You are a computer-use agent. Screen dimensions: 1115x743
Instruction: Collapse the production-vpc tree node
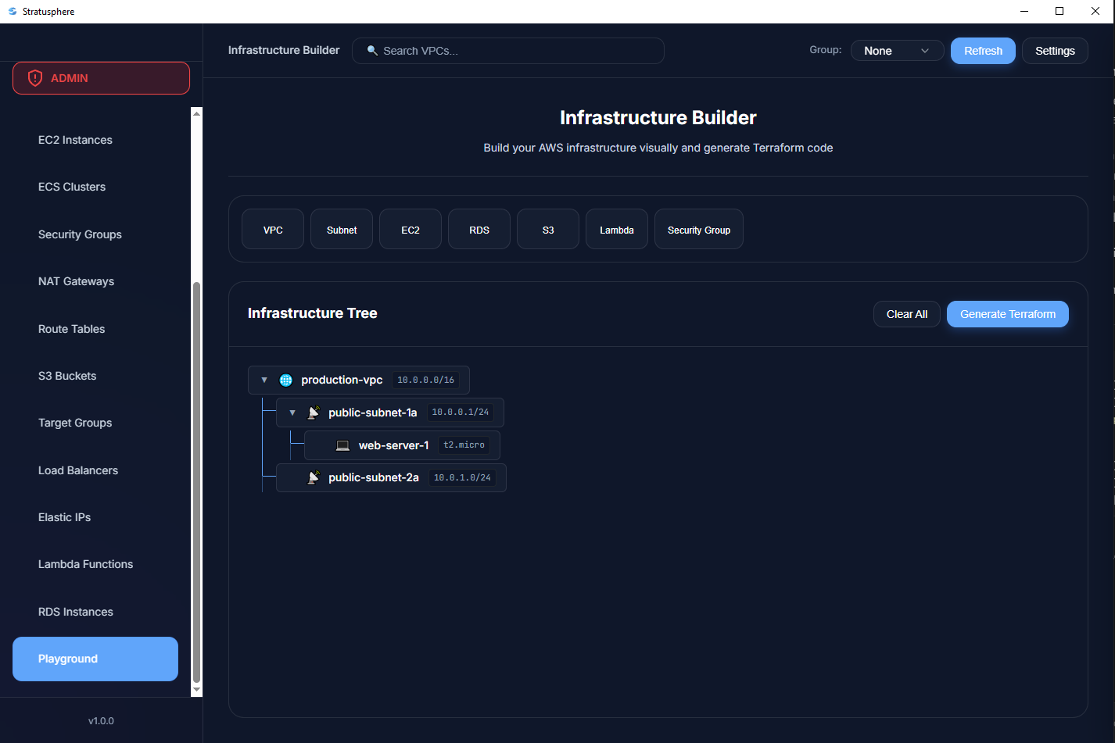click(x=264, y=380)
